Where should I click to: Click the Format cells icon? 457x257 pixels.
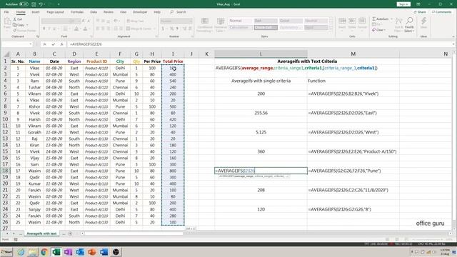pos(362,21)
